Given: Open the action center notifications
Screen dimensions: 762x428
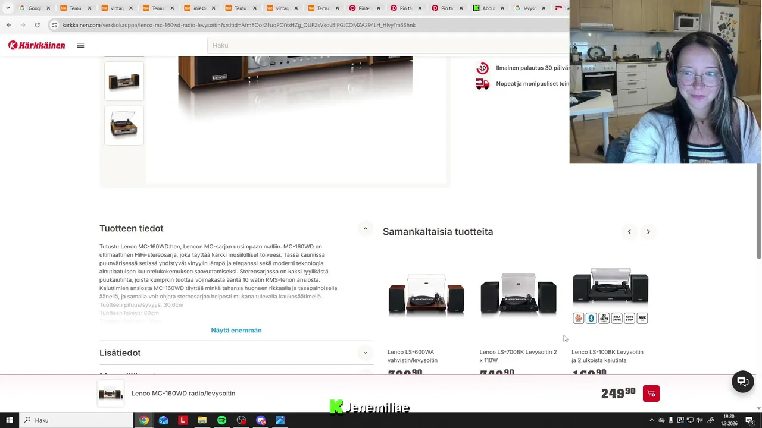Looking at the screenshot, I should tap(749, 420).
